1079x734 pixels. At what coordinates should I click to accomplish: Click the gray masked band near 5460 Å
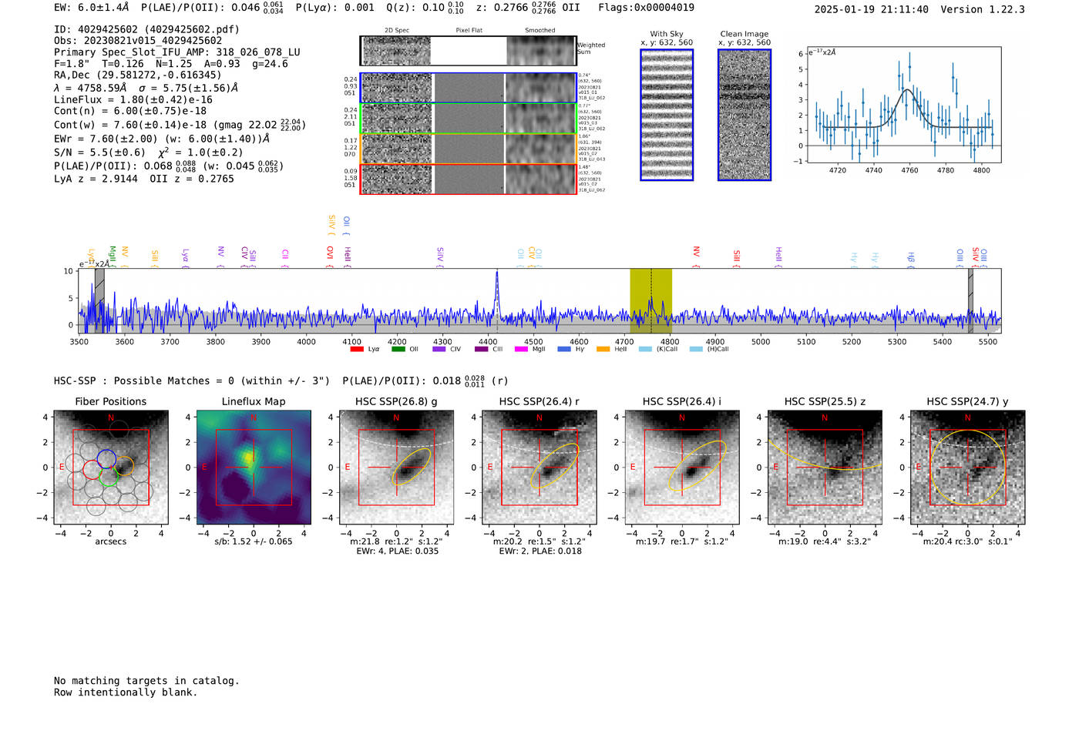tap(971, 301)
